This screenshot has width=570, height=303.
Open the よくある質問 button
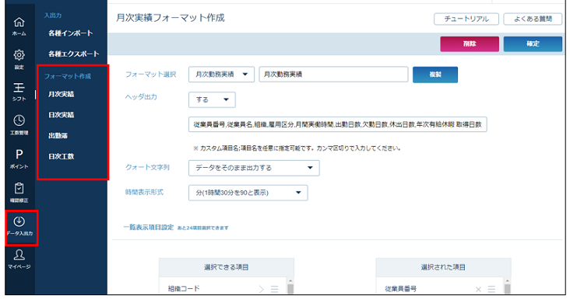pyautogui.click(x=533, y=19)
